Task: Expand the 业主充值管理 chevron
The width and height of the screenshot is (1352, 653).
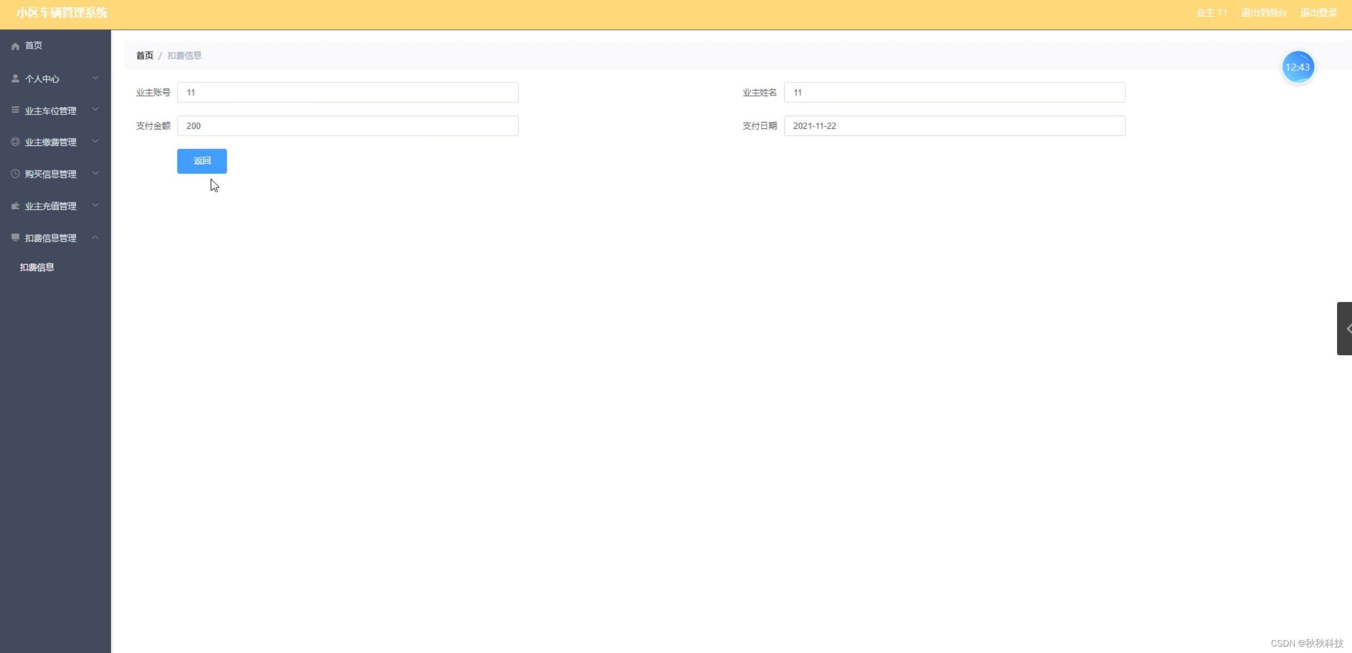Action: pos(95,205)
